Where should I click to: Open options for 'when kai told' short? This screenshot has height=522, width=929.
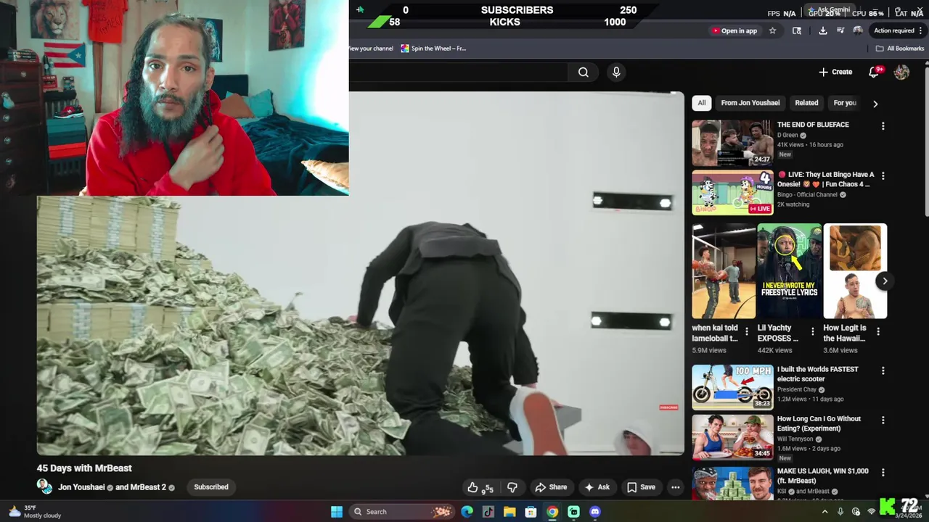click(747, 332)
